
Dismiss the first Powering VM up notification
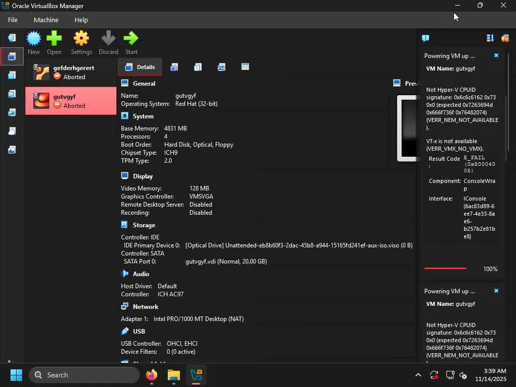point(496,55)
